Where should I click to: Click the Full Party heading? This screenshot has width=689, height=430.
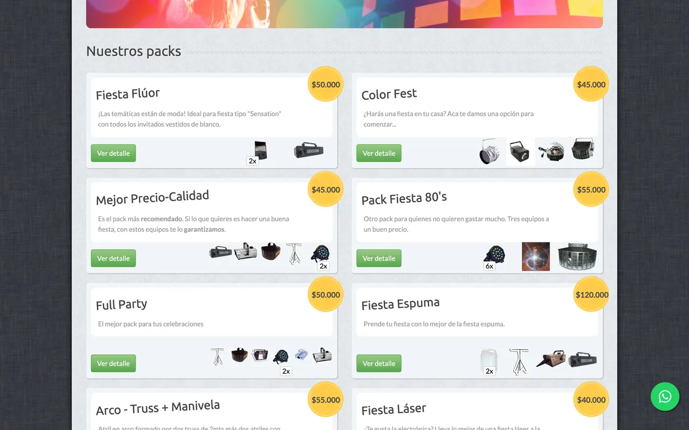coord(122,304)
